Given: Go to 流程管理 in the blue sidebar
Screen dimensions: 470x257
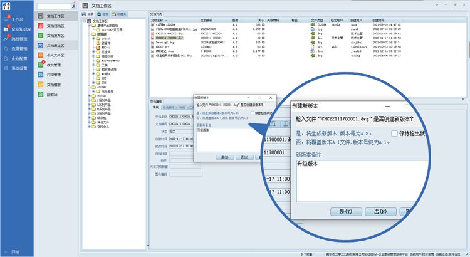Looking at the screenshot, I should 19,38.
